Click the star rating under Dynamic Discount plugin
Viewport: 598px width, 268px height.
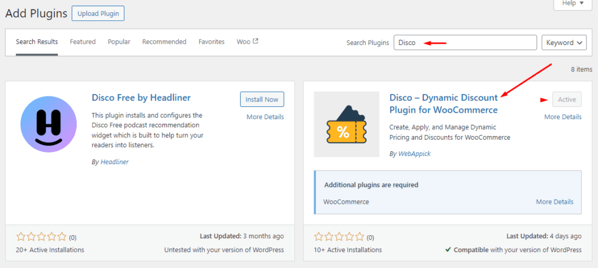click(x=339, y=237)
